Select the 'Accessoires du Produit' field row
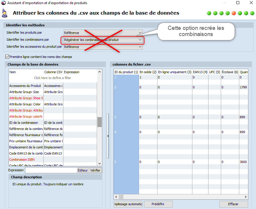This screenshot has height=209, width=256. point(53,86)
